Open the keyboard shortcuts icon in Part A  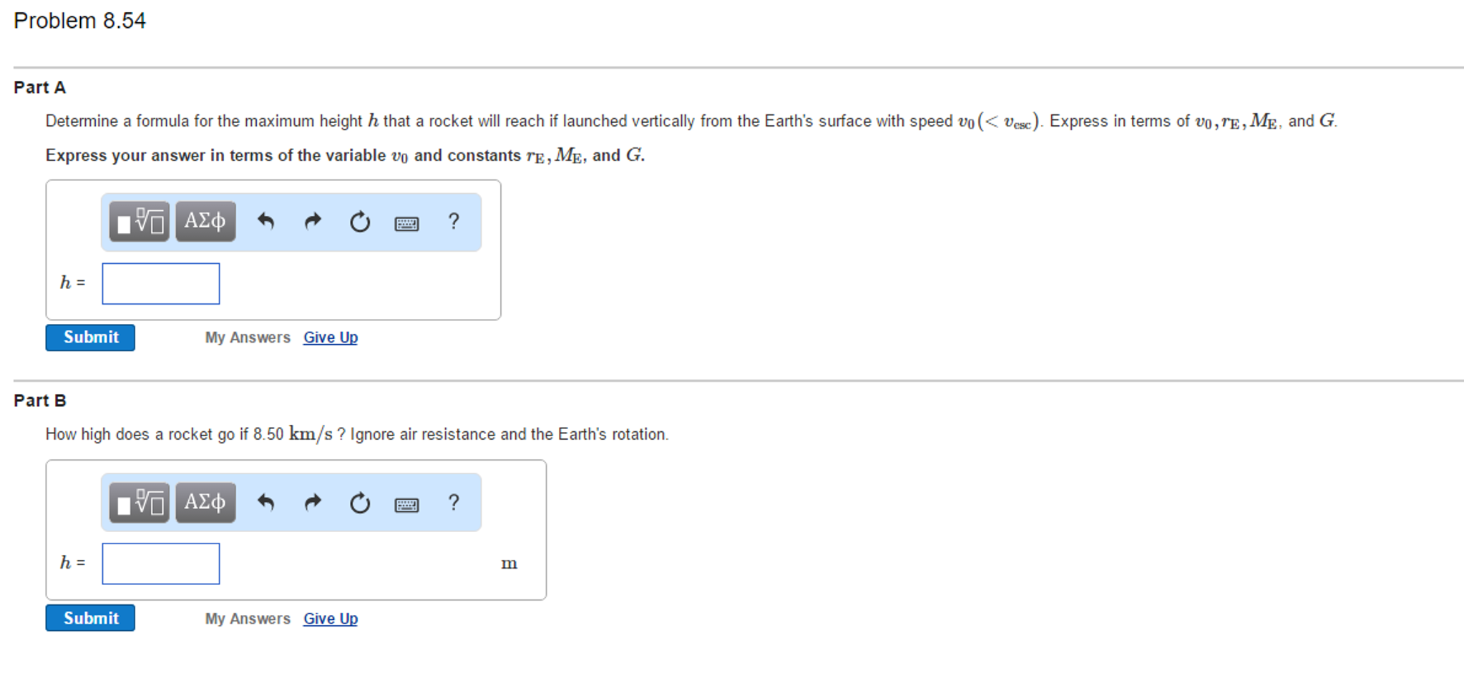point(406,222)
